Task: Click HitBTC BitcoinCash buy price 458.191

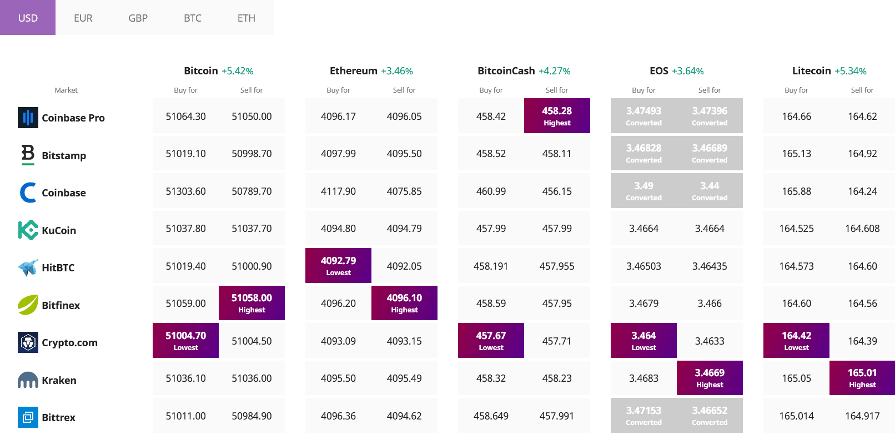Action: [491, 266]
